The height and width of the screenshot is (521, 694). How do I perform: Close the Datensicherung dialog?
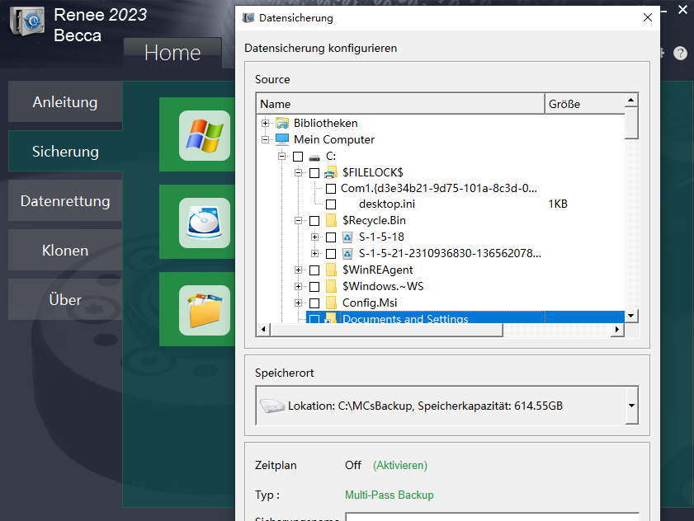tap(648, 17)
